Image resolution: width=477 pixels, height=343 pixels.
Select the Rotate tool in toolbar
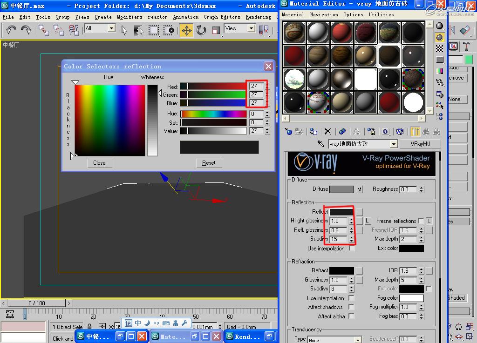201,31
